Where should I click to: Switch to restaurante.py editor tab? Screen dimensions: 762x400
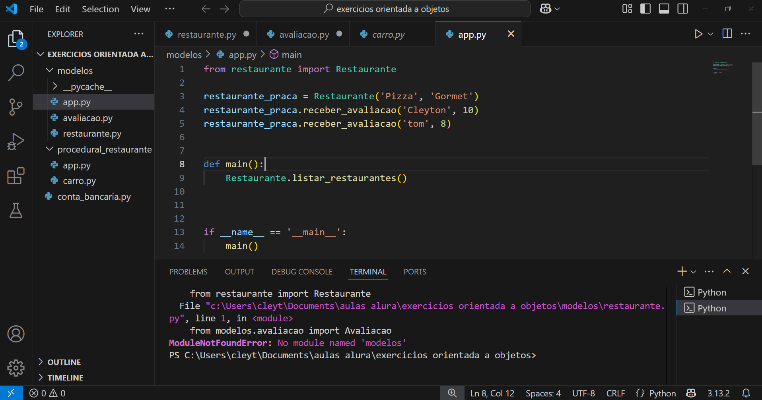(x=206, y=35)
